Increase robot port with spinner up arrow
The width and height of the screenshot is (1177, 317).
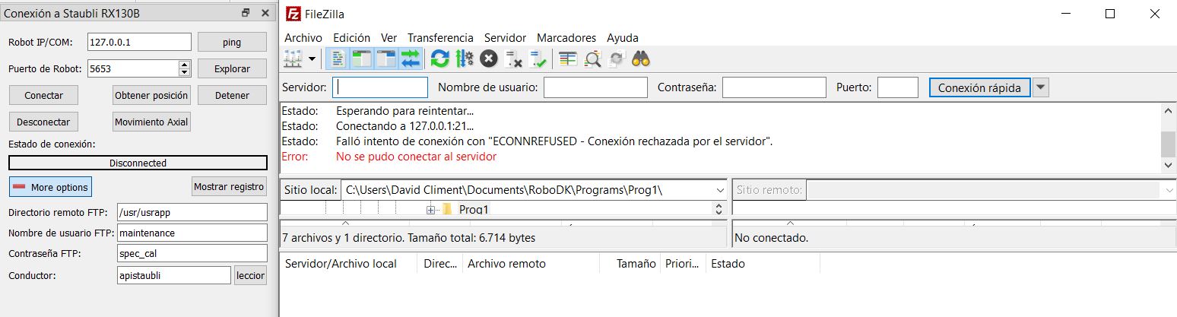click(185, 65)
